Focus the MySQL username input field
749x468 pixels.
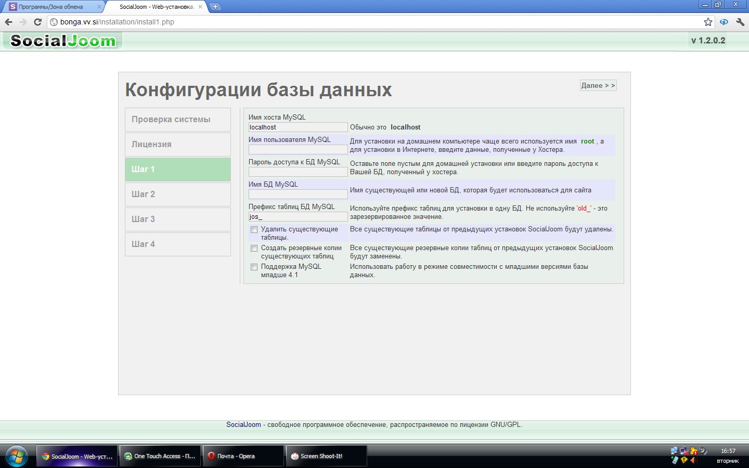point(298,150)
